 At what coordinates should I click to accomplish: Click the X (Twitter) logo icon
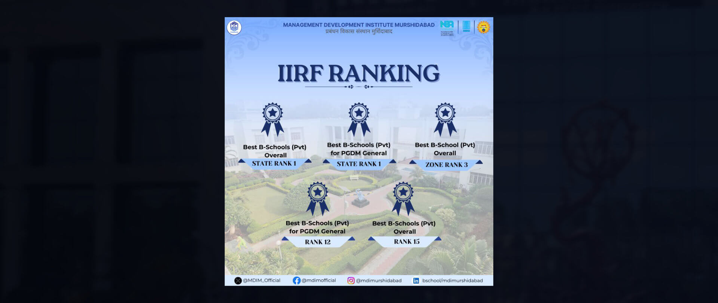click(238, 281)
